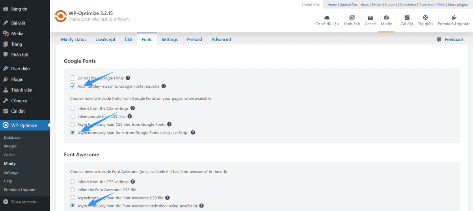The image size is (473, 211).
Task: Select Inline google font CSS files radio
Action: tap(73, 116)
